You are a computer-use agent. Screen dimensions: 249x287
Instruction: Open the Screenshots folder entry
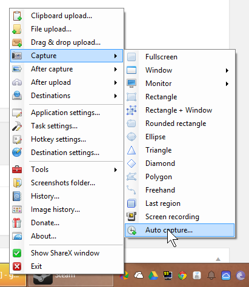pos(67,183)
